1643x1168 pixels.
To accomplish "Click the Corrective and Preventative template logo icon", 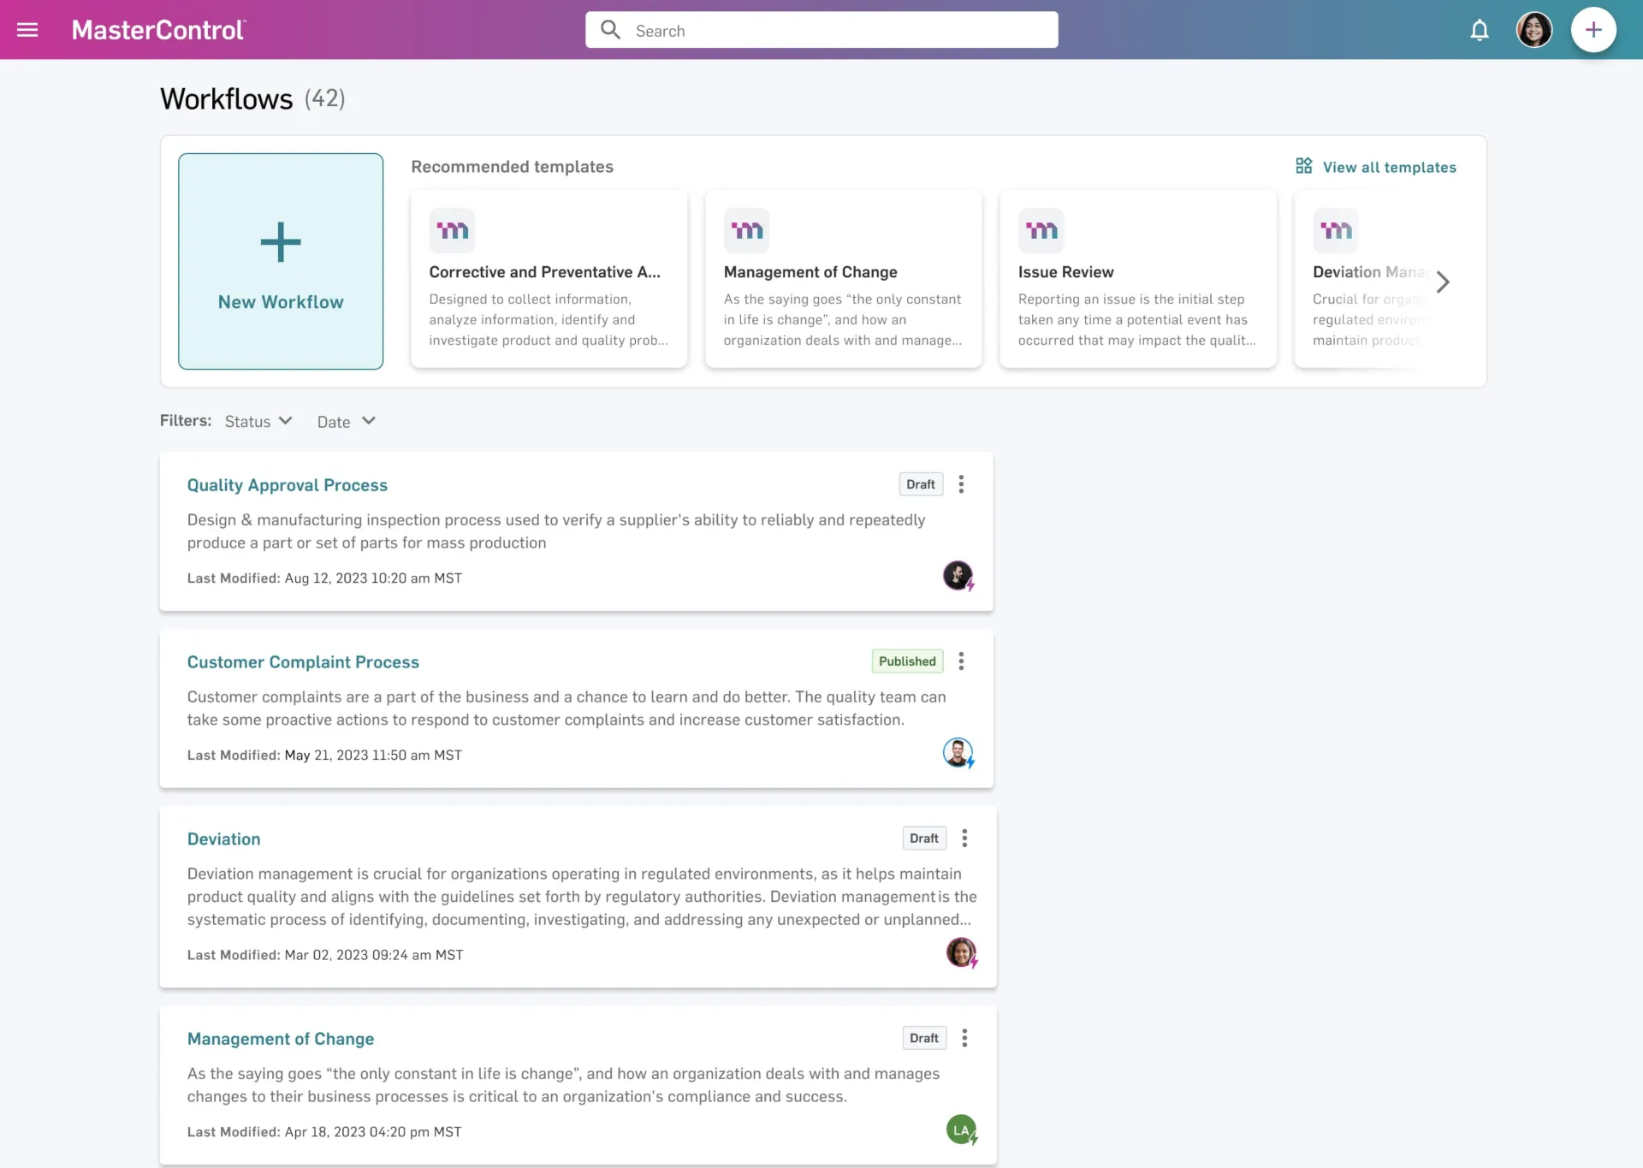I will click(452, 230).
